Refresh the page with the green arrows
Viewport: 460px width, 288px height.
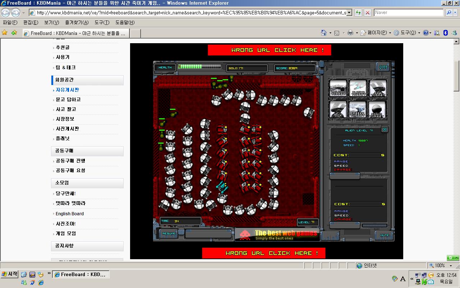coord(358,13)
